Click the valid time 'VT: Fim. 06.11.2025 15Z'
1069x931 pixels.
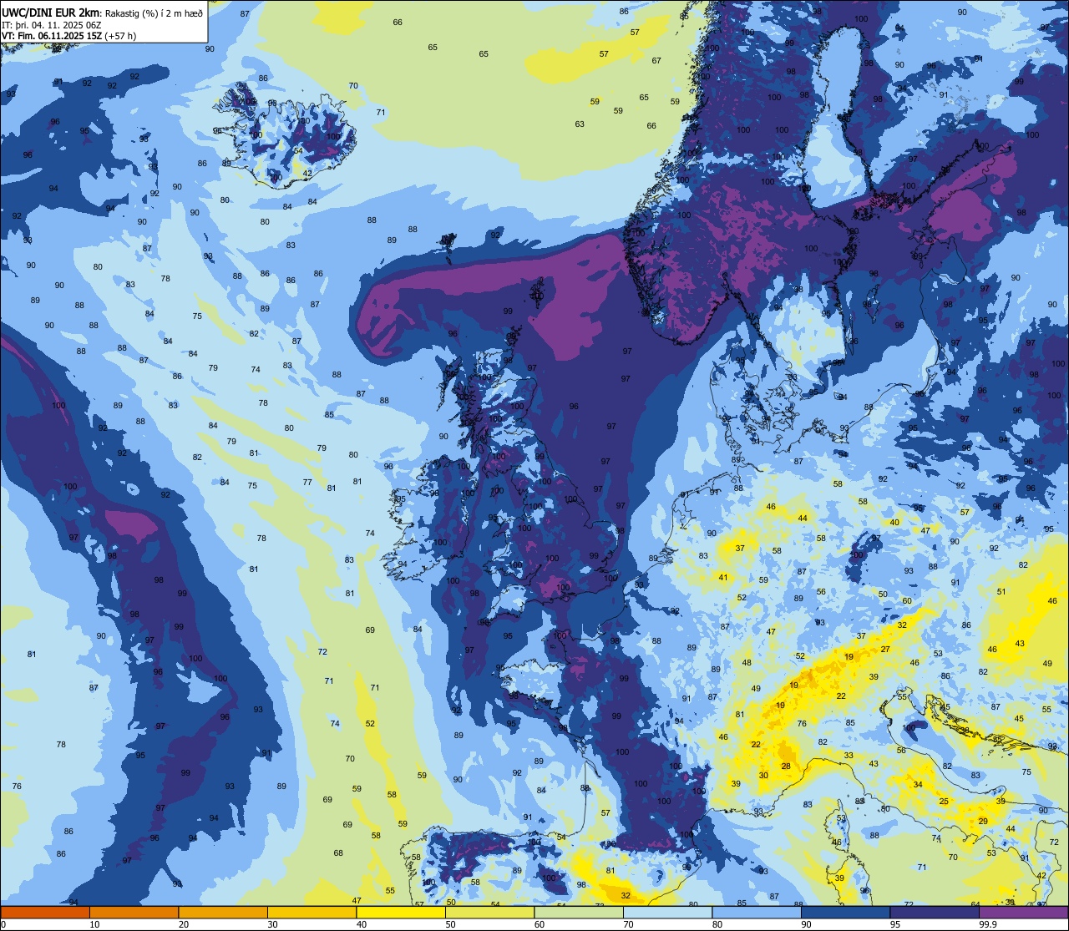point(52,36)
